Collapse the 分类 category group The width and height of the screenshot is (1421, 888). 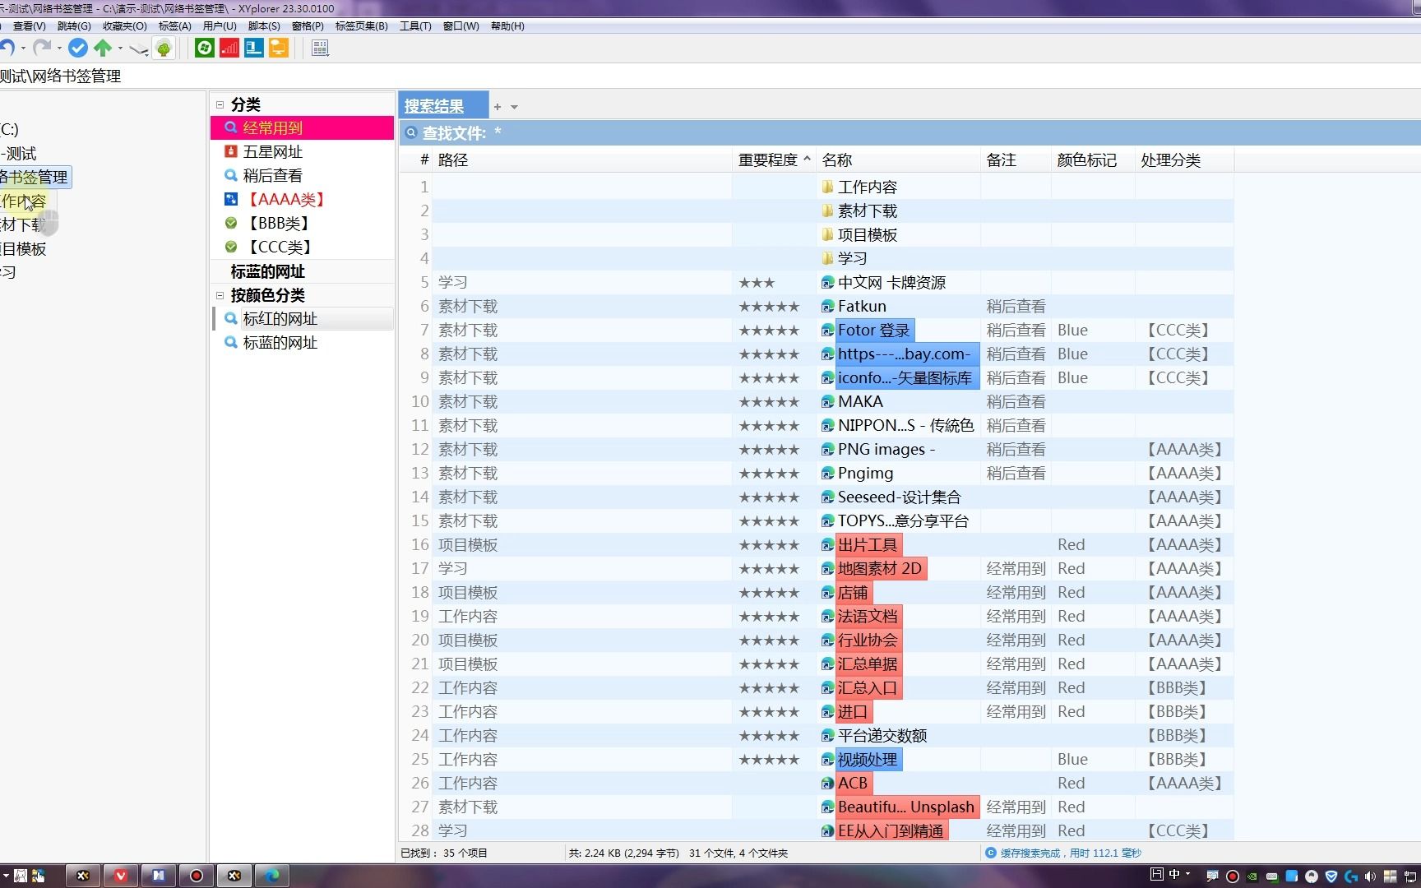click(220, 104)
